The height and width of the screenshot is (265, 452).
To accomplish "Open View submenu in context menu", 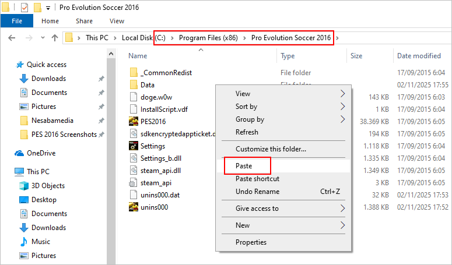I will [x=283, y=94].
